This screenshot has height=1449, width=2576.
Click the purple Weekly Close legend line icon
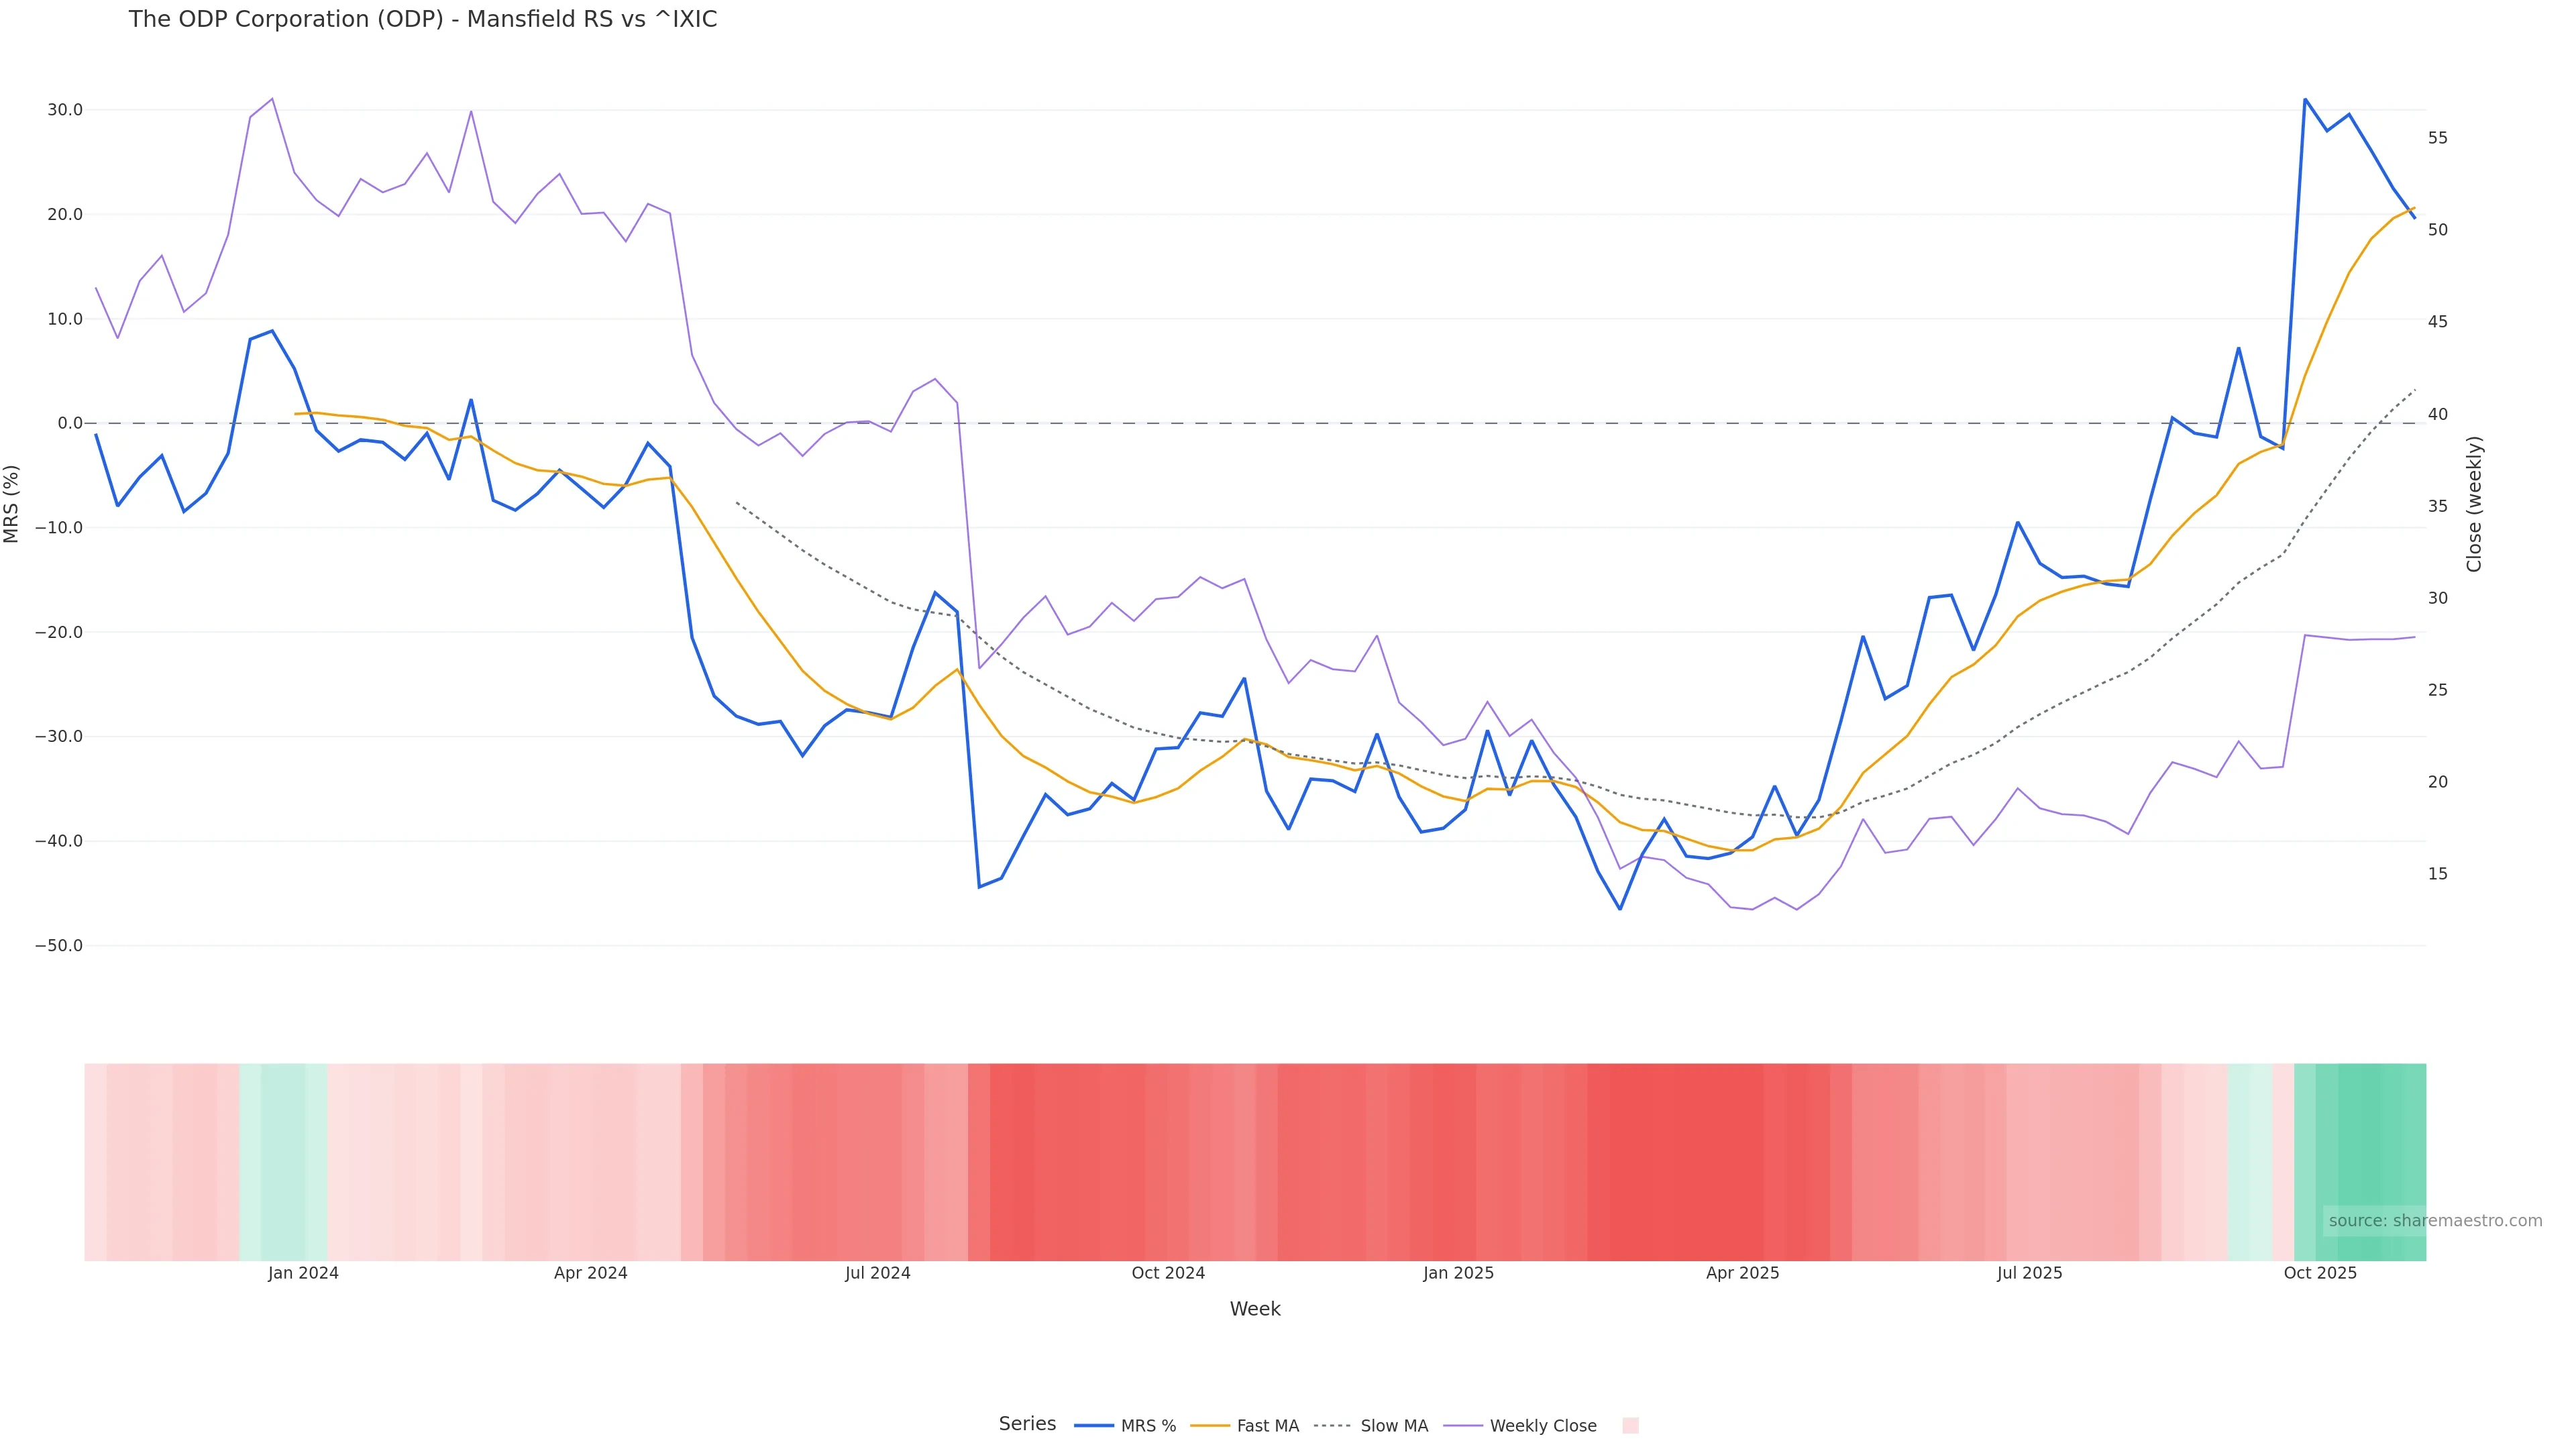coord(1463,1426)
